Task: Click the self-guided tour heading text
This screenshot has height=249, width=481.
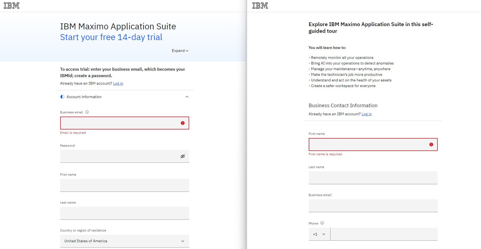Action: click(x=371, y=28)
